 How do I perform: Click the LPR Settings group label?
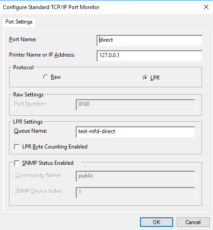[x=28, y=122]
